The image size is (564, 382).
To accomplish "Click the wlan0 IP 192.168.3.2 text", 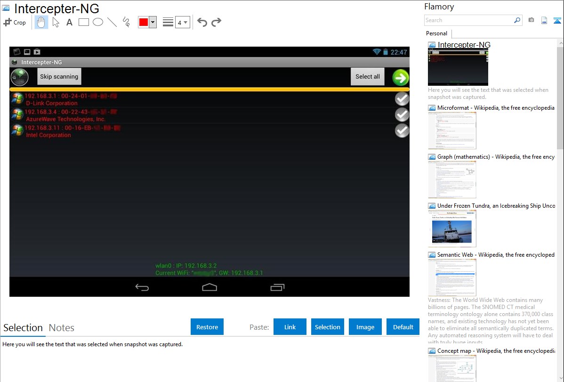I will tap(186, 266).
